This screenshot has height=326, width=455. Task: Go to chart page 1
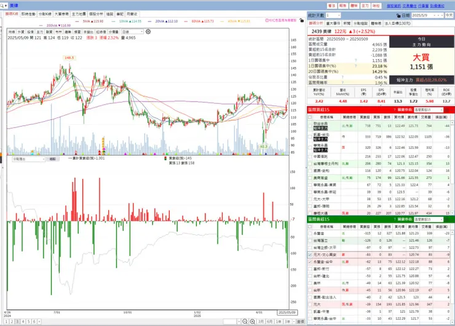coord(6,321)
